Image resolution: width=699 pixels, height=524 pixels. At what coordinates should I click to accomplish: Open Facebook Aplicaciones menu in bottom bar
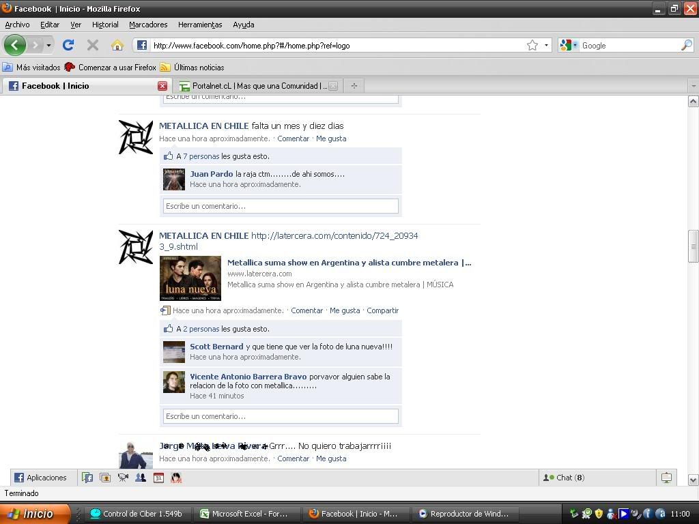coord(40,478)
